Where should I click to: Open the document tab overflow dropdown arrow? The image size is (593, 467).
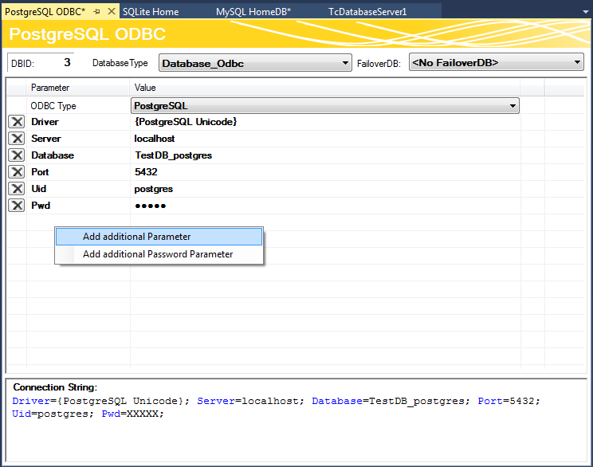pos(586,12)
